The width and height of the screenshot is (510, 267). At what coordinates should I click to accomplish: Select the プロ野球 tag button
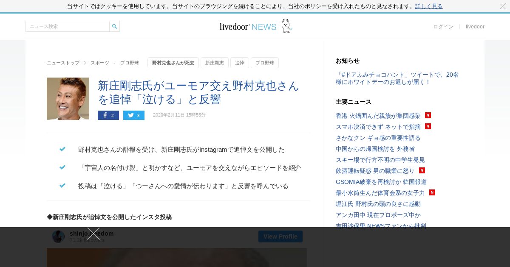coord(265,63)
